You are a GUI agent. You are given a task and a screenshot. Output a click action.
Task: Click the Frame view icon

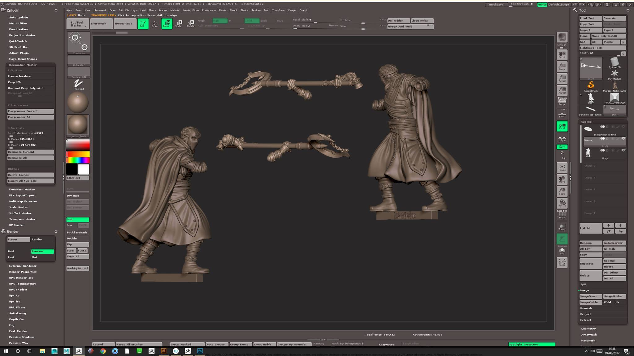pos(562,168)
